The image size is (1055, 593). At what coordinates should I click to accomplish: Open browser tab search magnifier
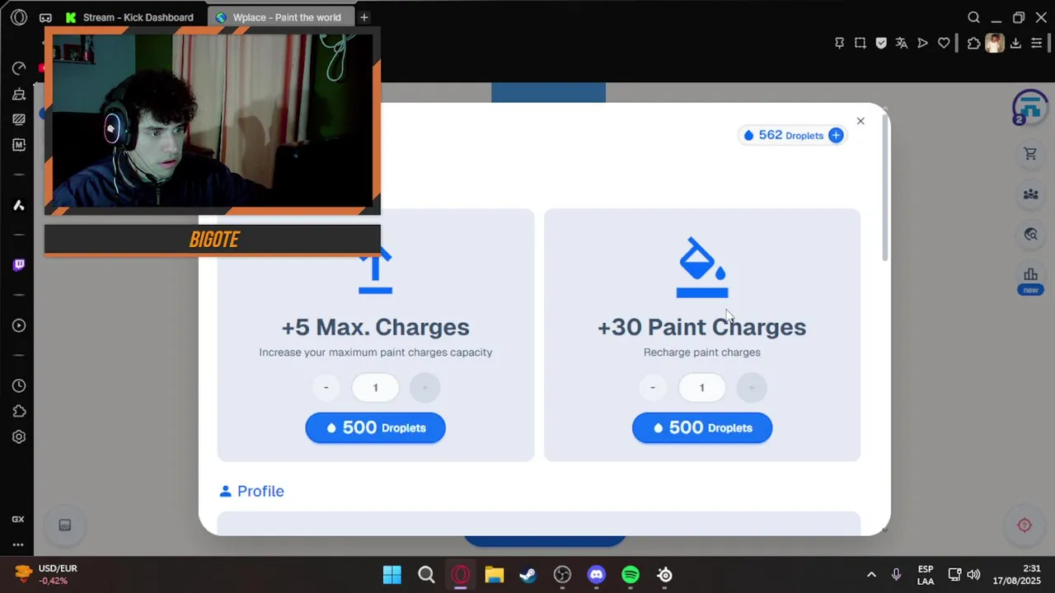pos(973,17)
